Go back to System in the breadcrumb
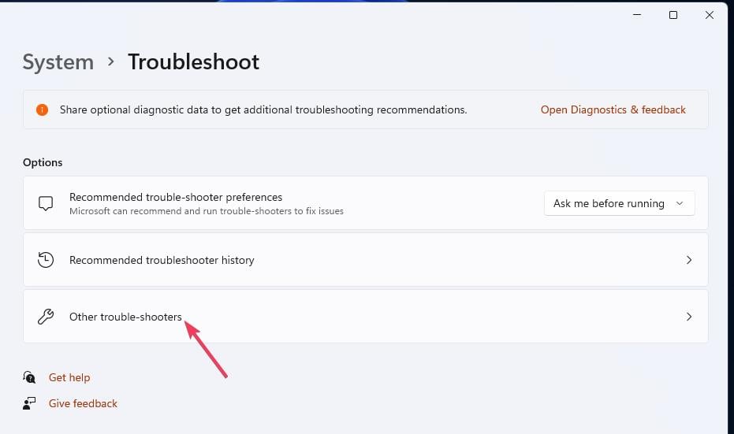 click(58, 62)
